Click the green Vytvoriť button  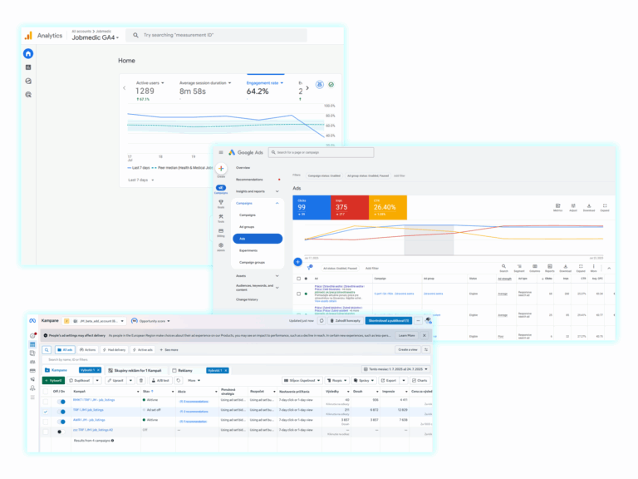click(52, 380)
